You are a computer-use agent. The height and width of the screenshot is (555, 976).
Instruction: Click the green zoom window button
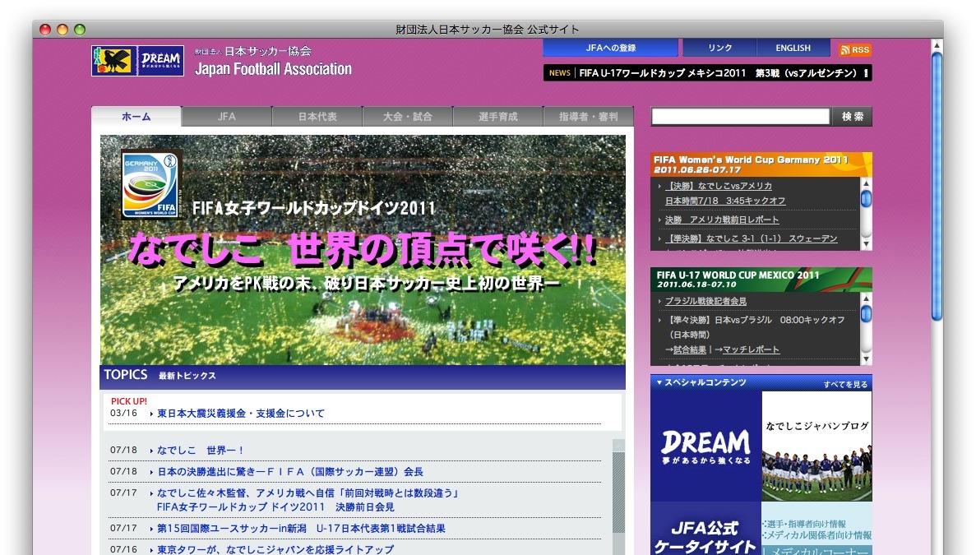point(80,30)
